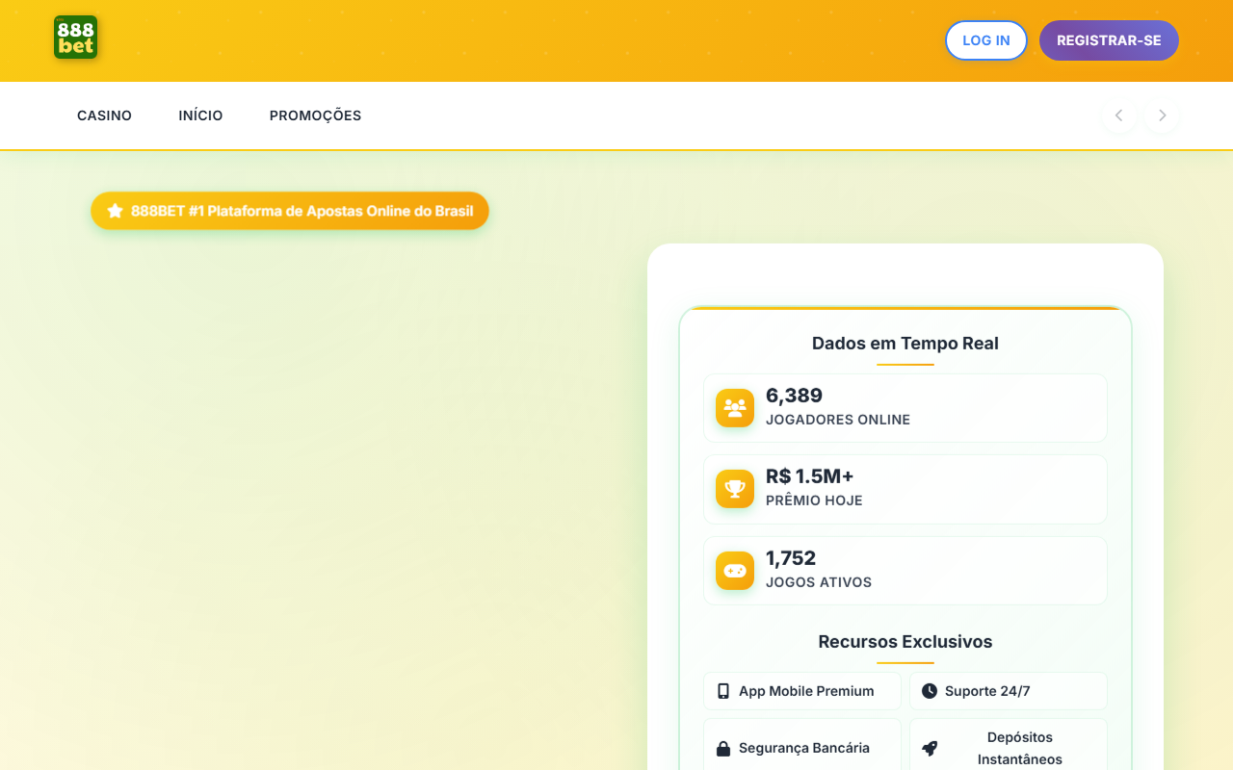The width and height of the screenshot is (1233, 770).
Task: Click the Dados em Tempo Real heading
Action: (905, 344)
